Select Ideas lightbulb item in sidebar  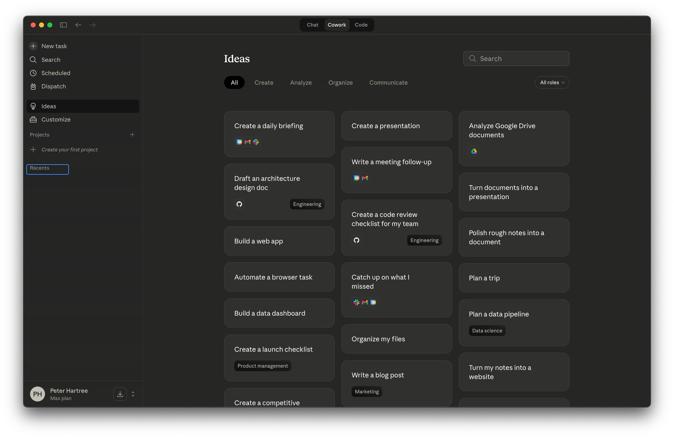83,106
